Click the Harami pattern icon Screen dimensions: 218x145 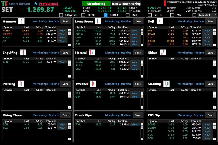point(92,53)
